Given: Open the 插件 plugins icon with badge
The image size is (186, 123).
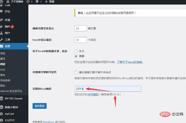Looking at the screenshot, I should 1,27.
